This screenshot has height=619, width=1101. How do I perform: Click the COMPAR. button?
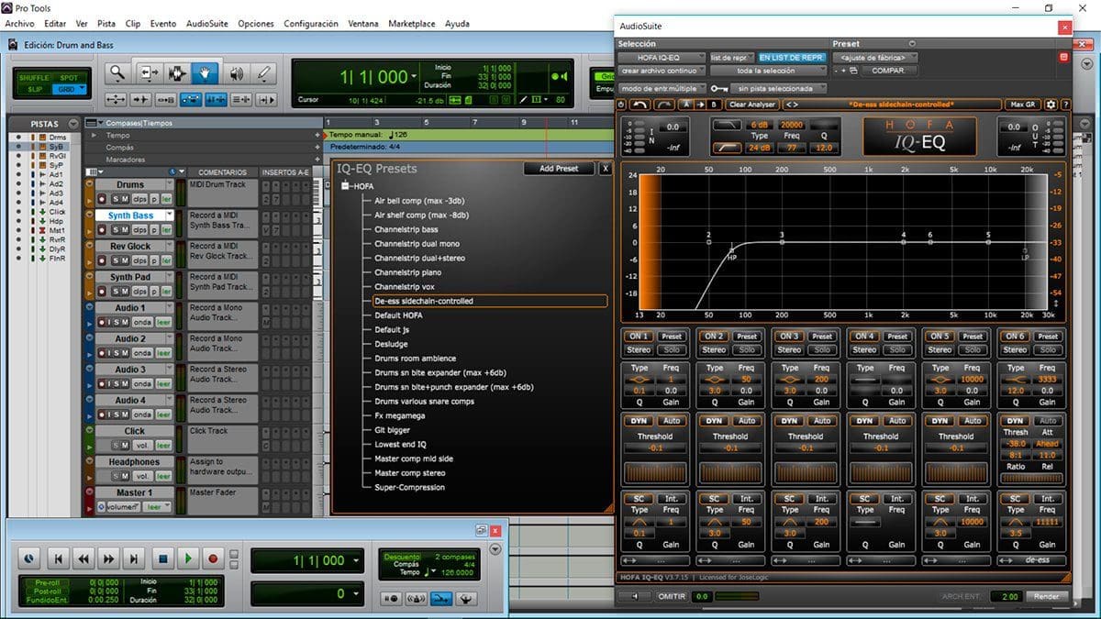[888, 71]
